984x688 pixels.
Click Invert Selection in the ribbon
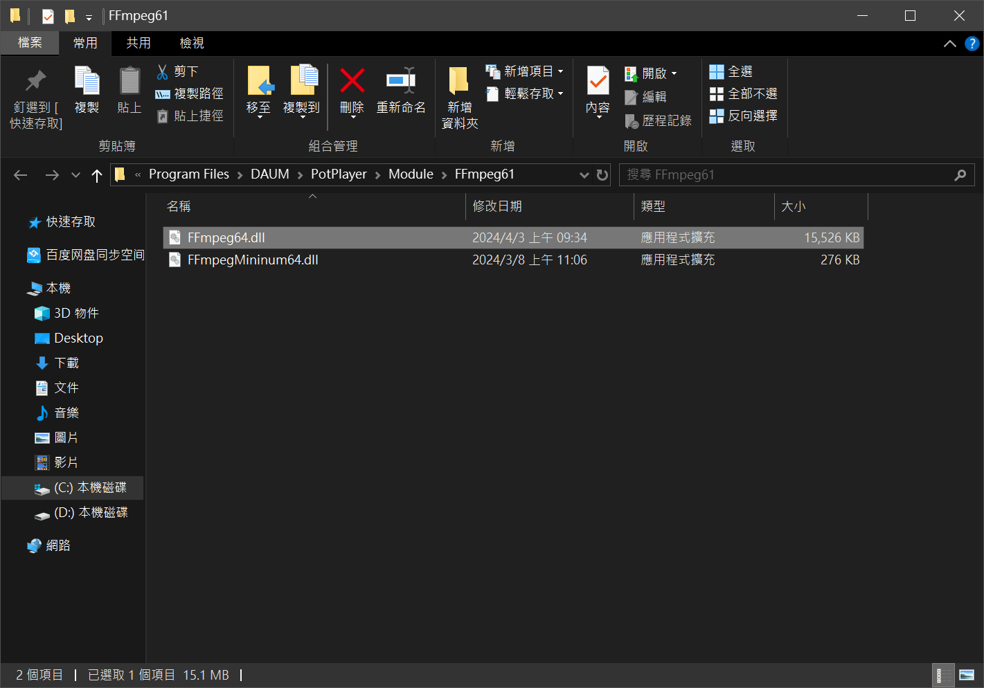(744, 116)
